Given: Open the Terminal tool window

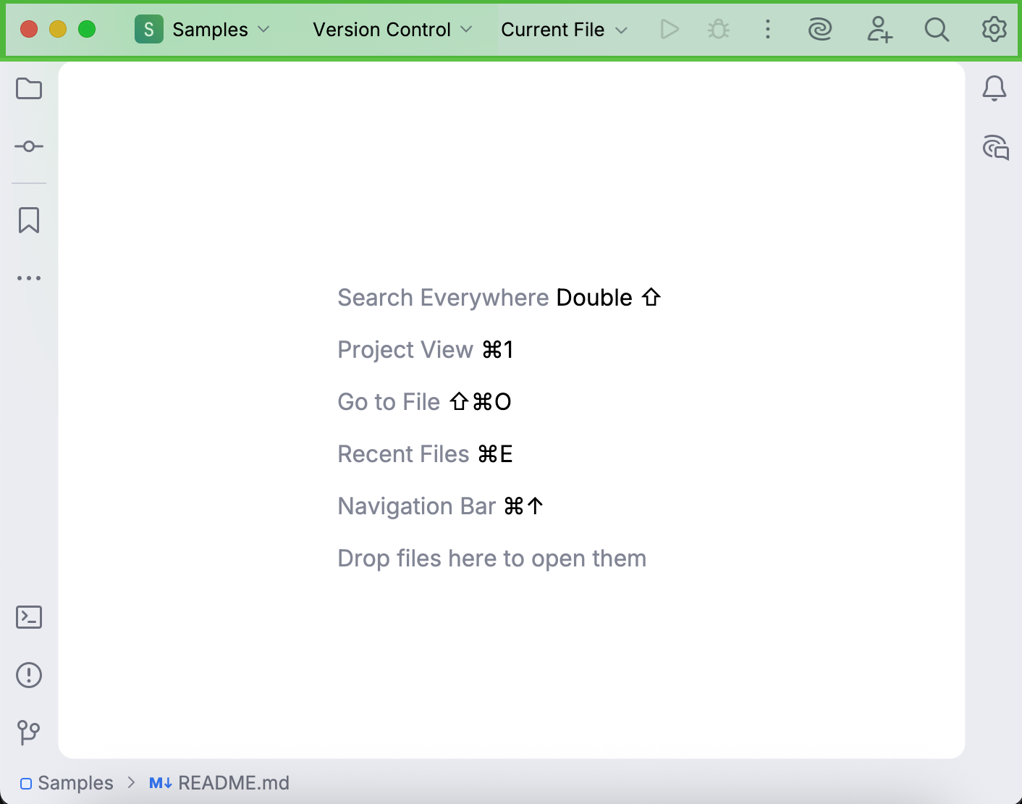Looking at the screenshot, I should pyautogui.click(x=29, y=617).
